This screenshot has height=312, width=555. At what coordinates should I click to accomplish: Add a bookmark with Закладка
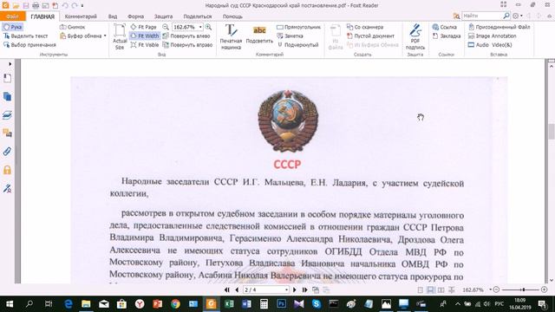pyautogui.click(x=447, y=36)
